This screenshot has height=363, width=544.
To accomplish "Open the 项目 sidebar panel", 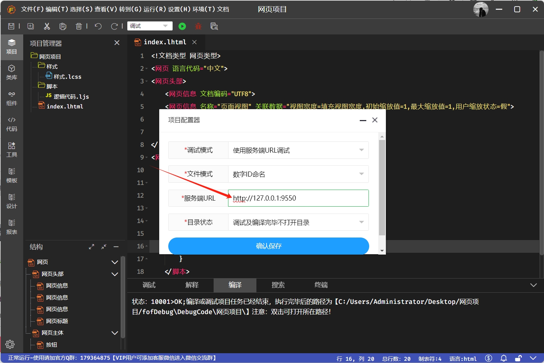I will (12, 47).
